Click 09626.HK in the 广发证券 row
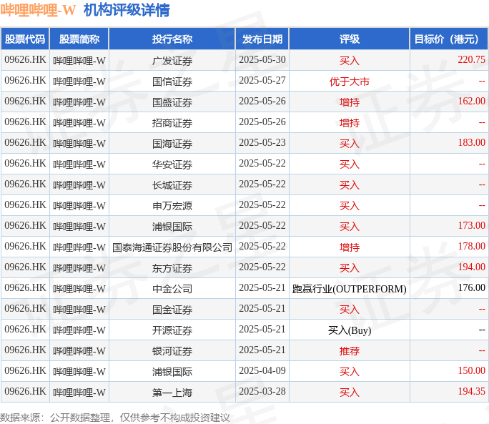 click(x=25, y=59)
